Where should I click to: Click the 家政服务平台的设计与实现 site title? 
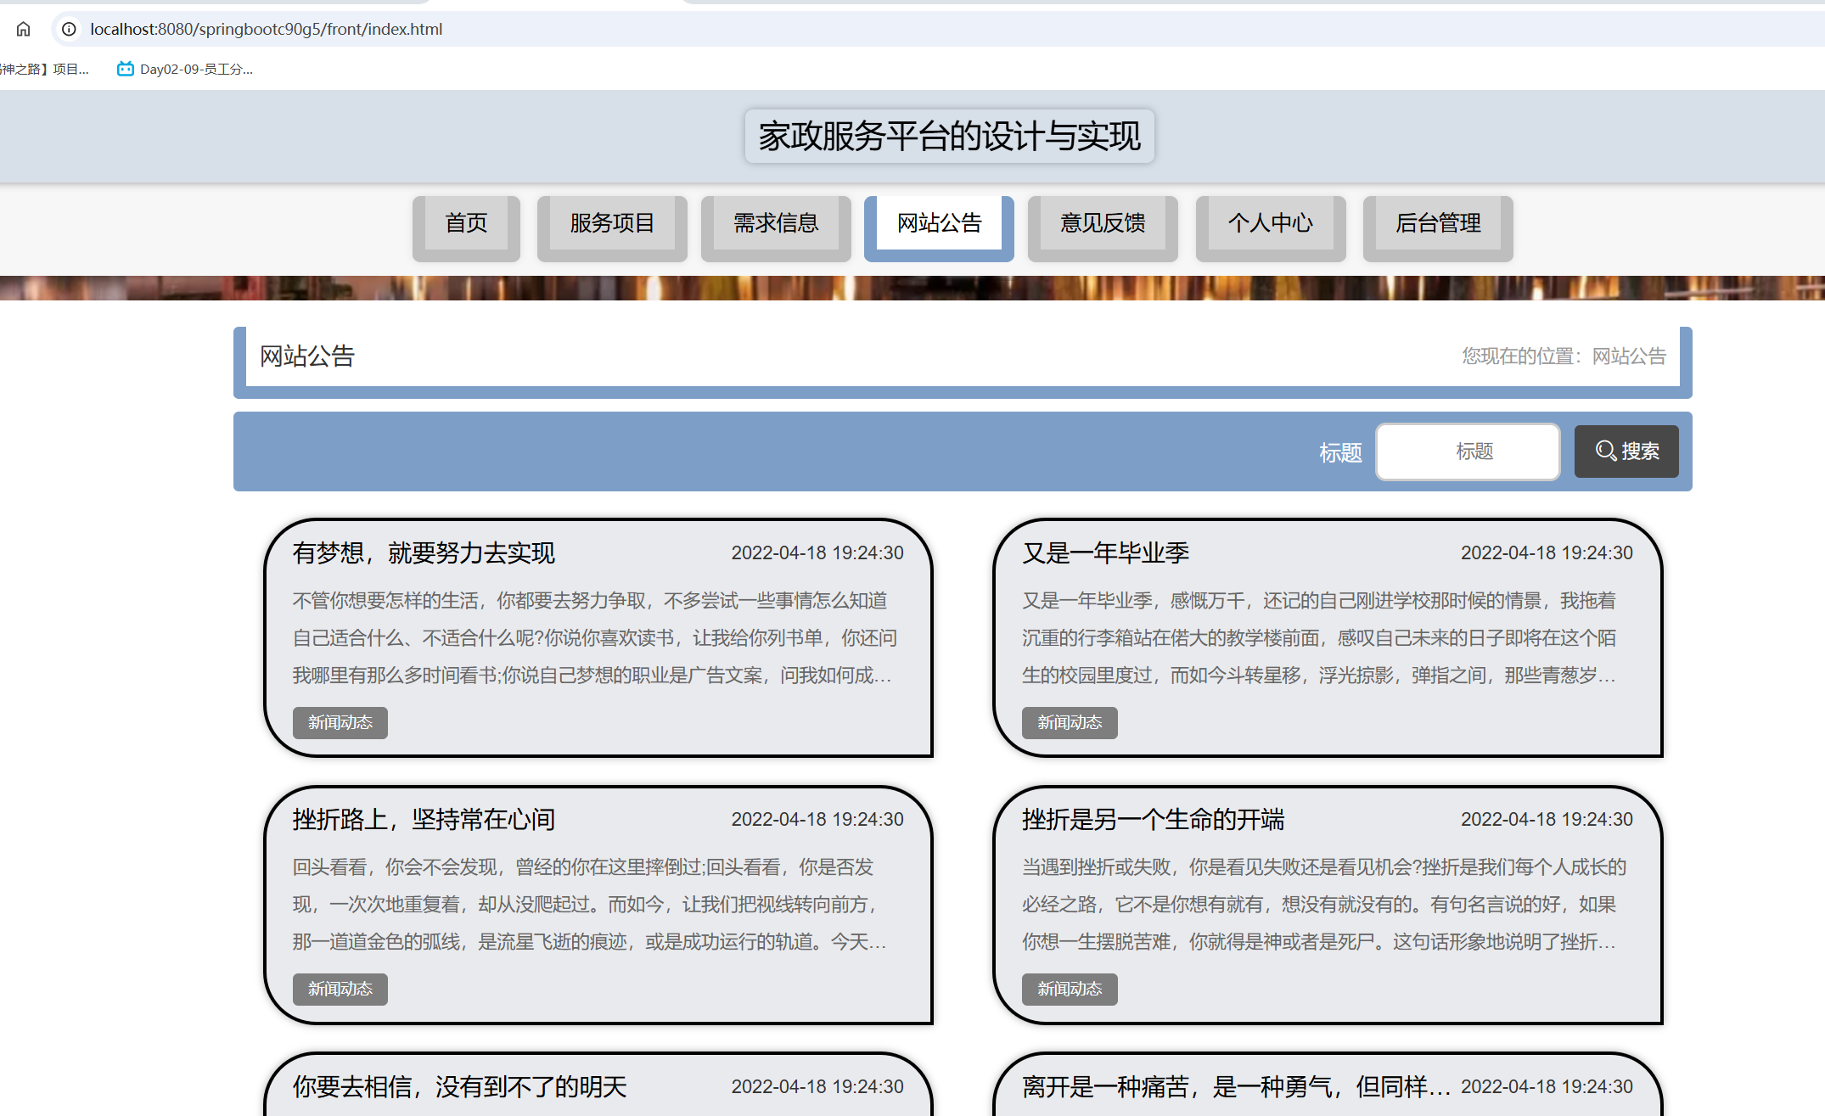click(x=949, y=136)
